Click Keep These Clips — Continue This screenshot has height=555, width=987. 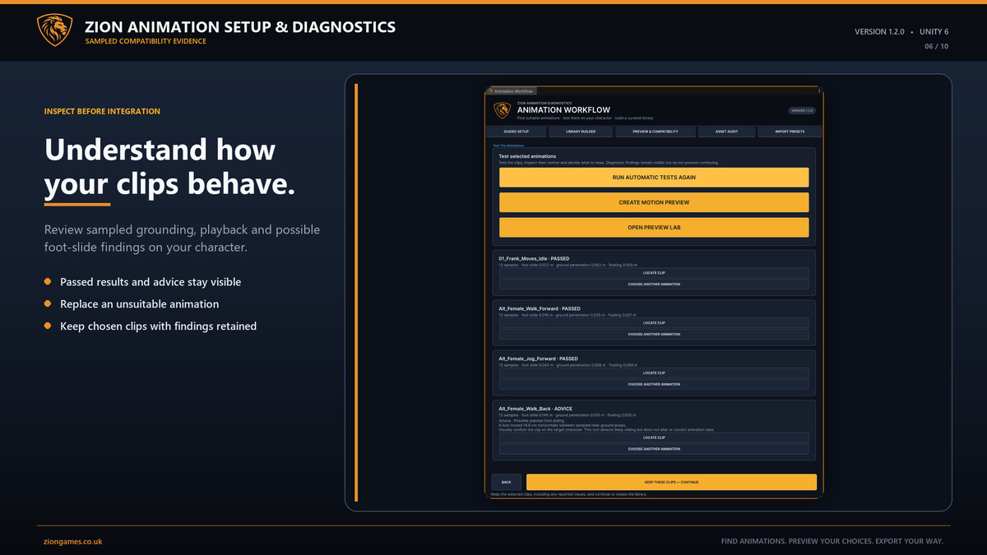(671, 482)
